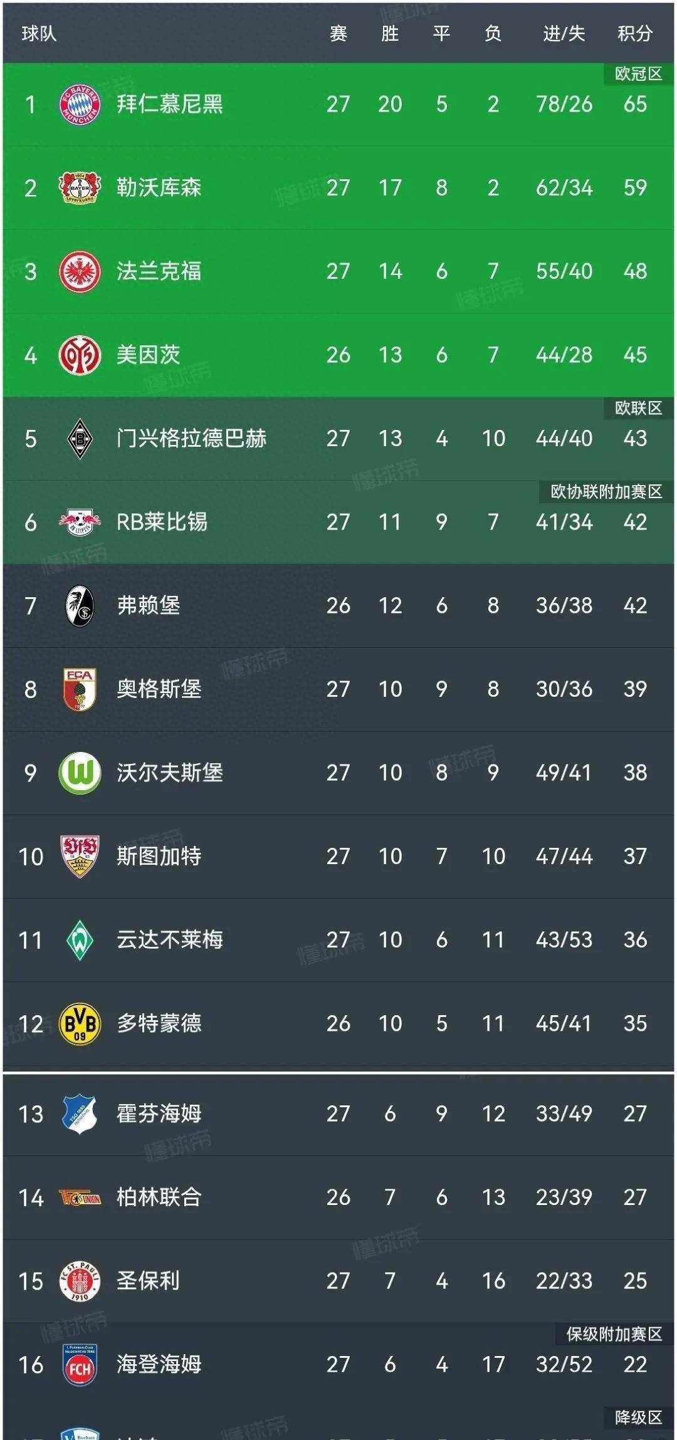Click the Leverkusen team badge
Viewport: 677px width, 1440px height.
click(x=80, y=189)
